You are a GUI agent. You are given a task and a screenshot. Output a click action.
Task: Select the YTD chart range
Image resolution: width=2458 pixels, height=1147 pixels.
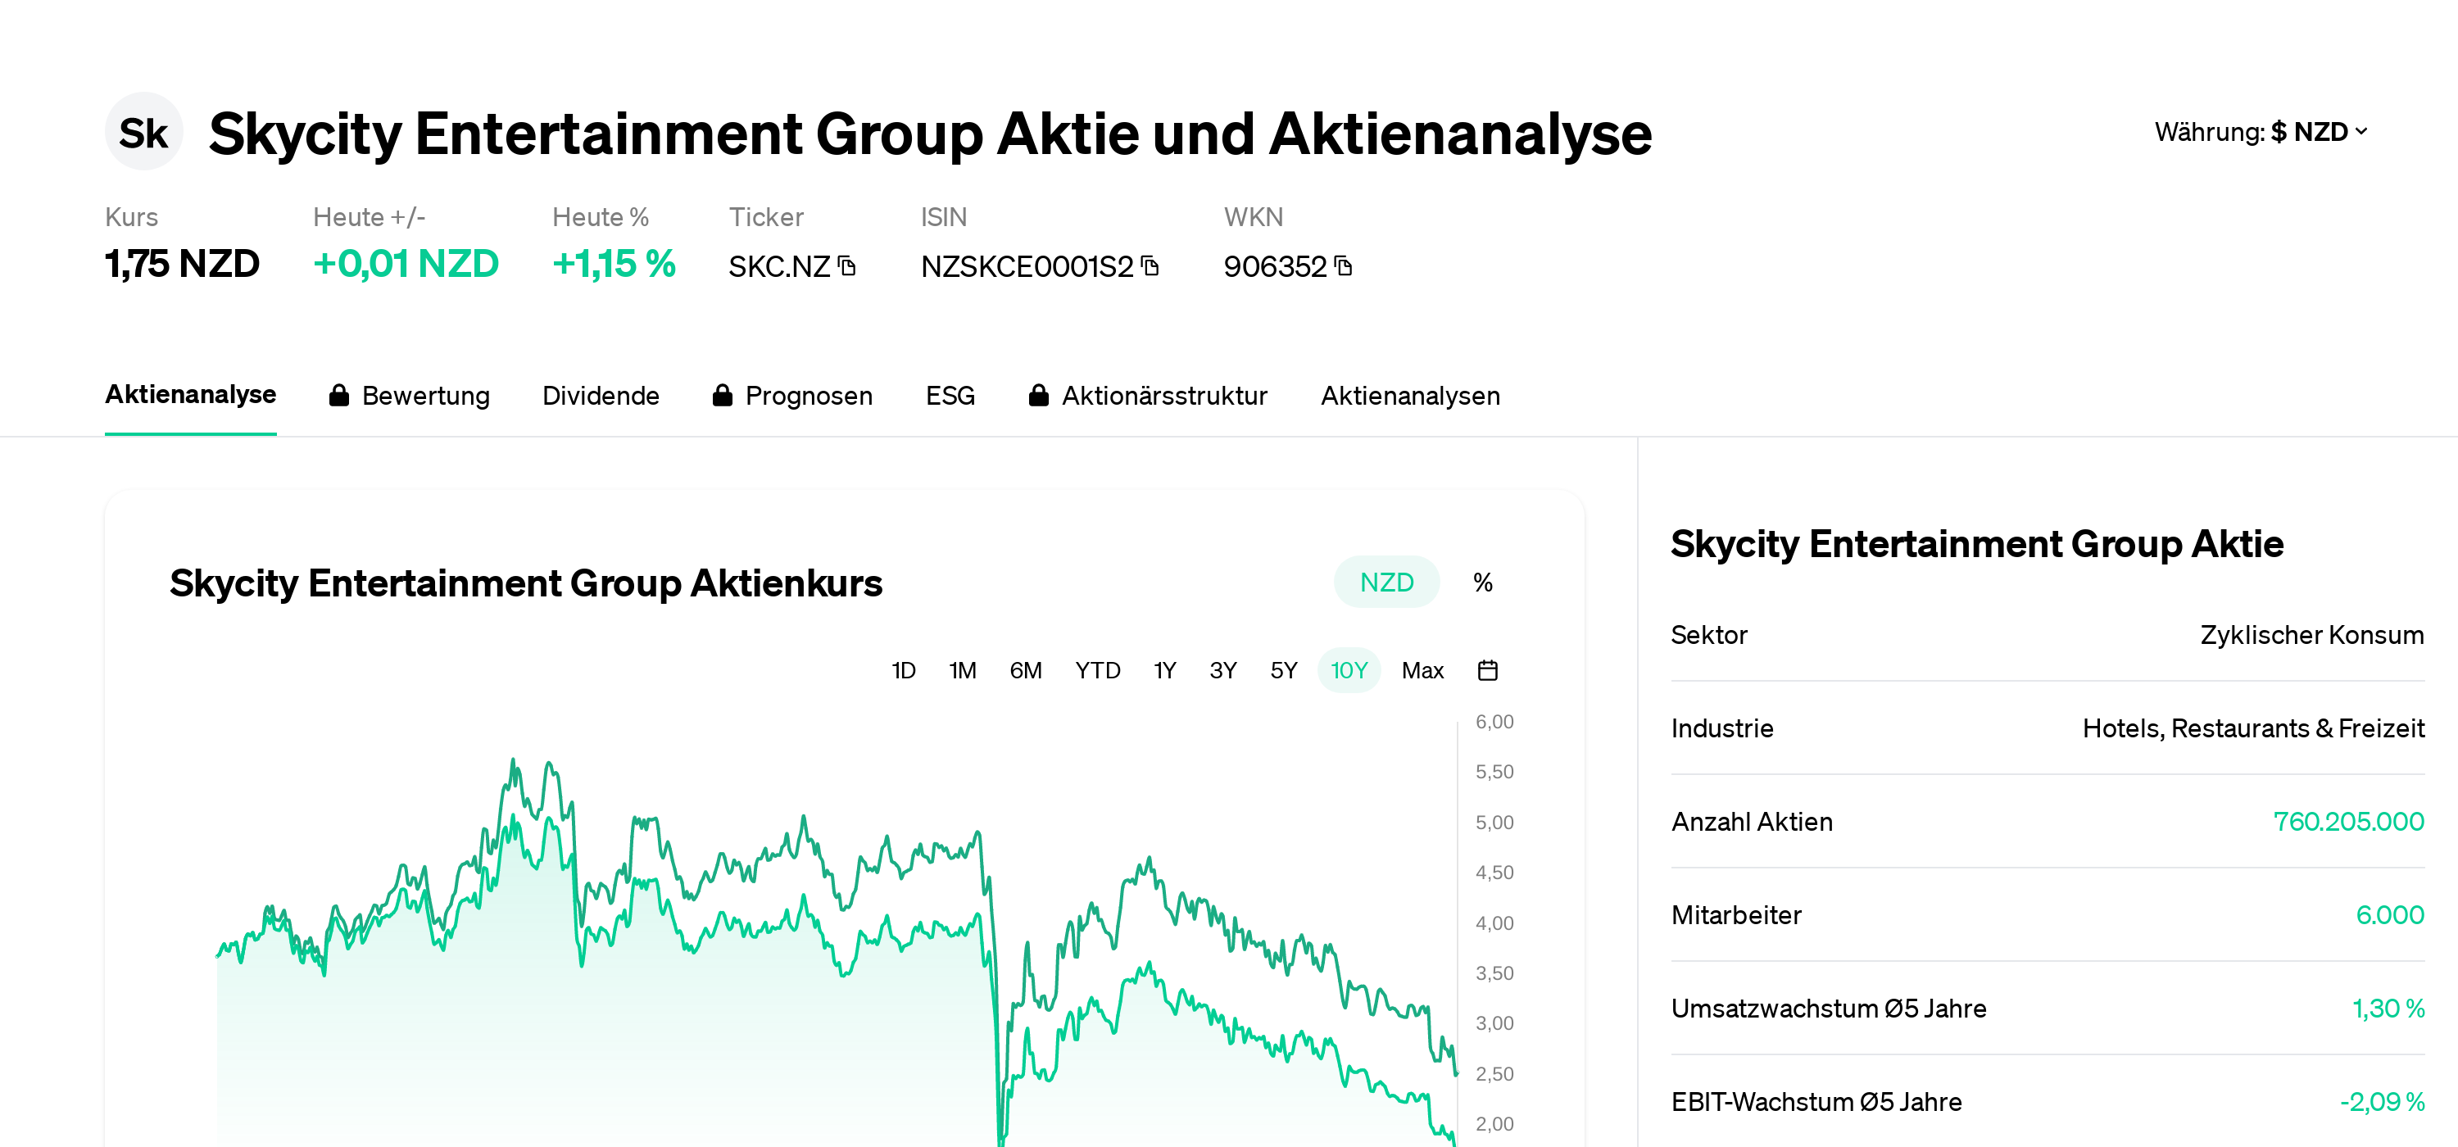pyautogui.click(x=1097, y=671)
